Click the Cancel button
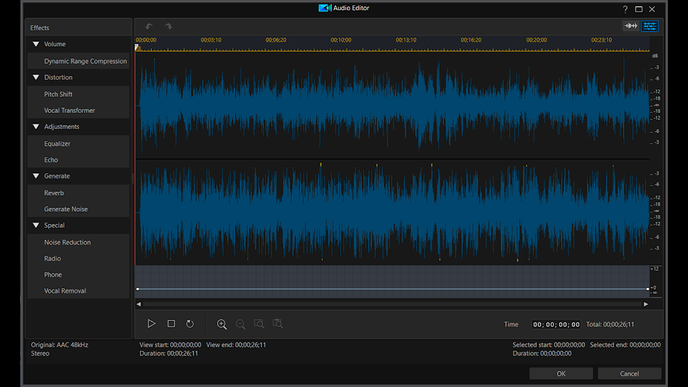Image resolution: width=688 pixels, height=387 pixels. 629,374
